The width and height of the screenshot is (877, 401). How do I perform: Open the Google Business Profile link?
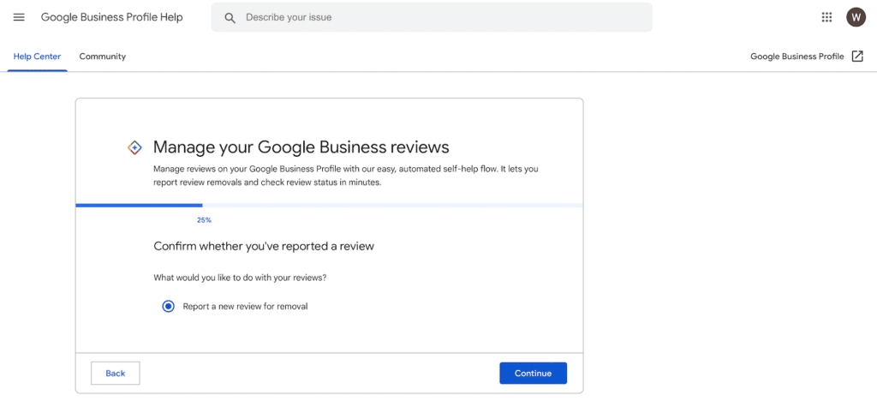click(x=797, y=57)
